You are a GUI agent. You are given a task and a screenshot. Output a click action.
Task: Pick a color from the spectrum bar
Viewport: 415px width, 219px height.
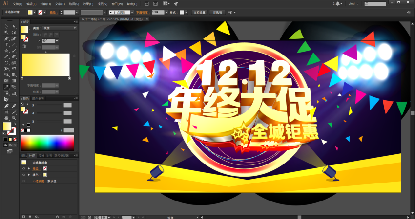tap(48, 143)
